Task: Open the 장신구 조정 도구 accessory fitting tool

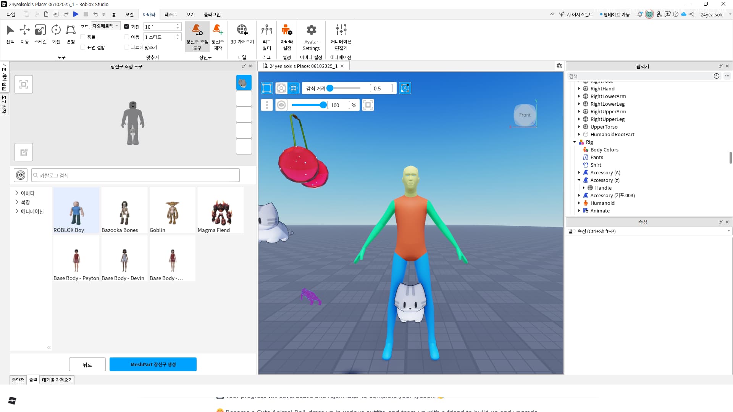Action: click(197, 37)
